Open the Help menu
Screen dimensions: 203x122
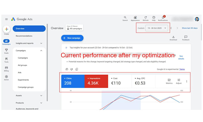point(154,18)
